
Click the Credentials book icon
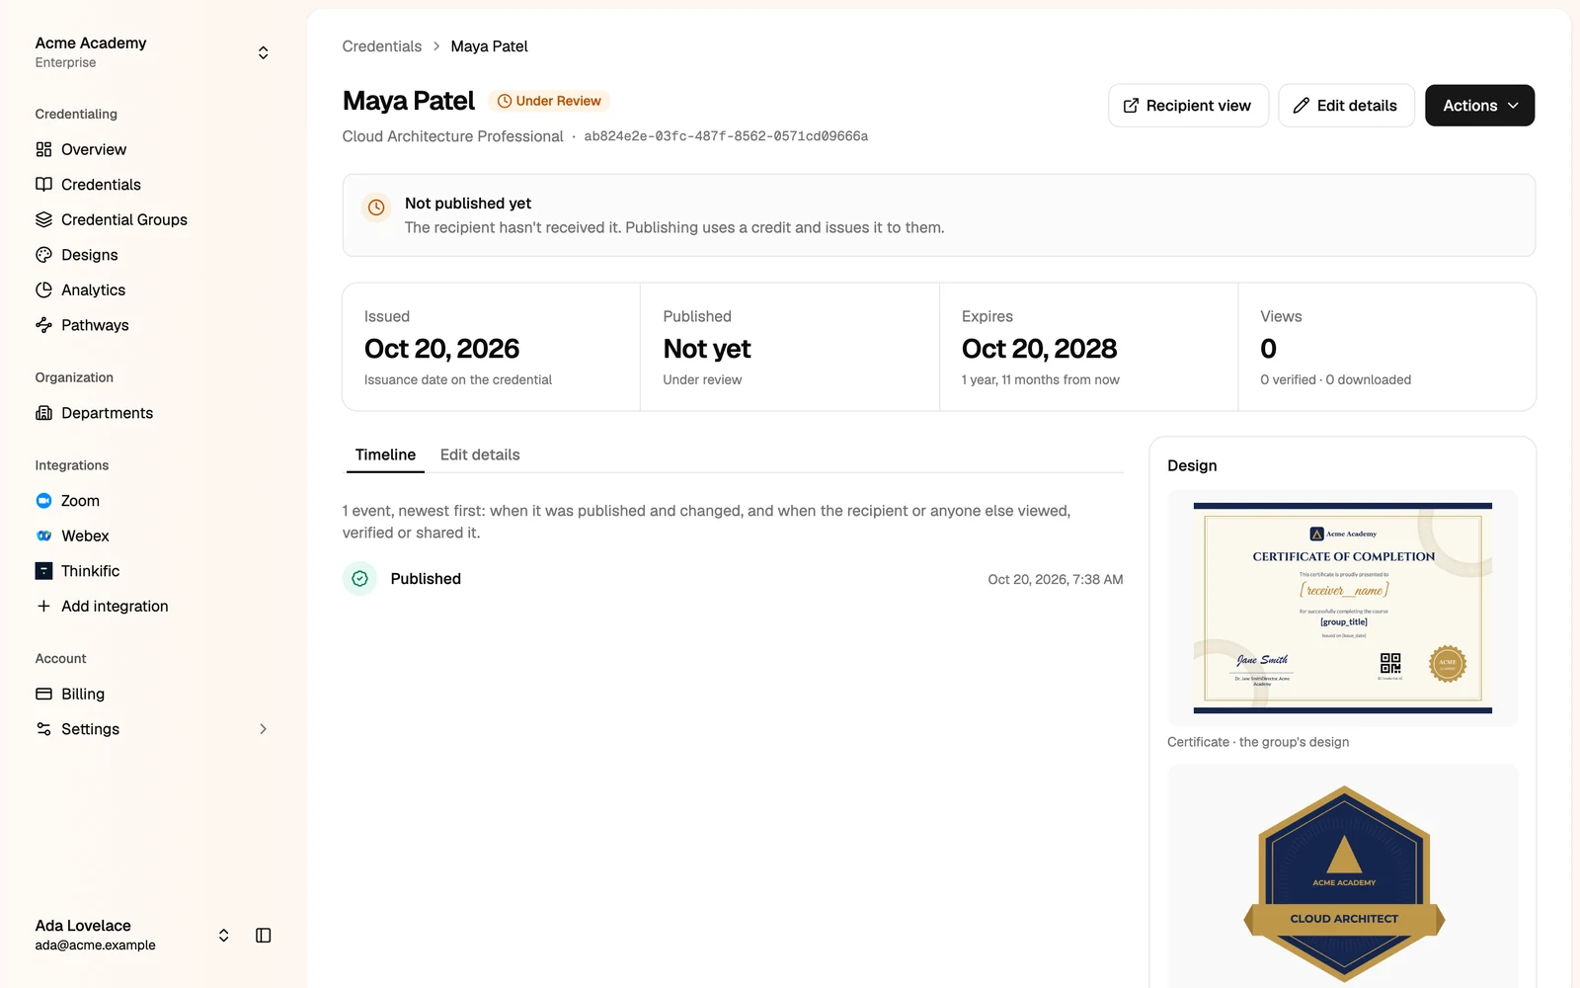43,185
